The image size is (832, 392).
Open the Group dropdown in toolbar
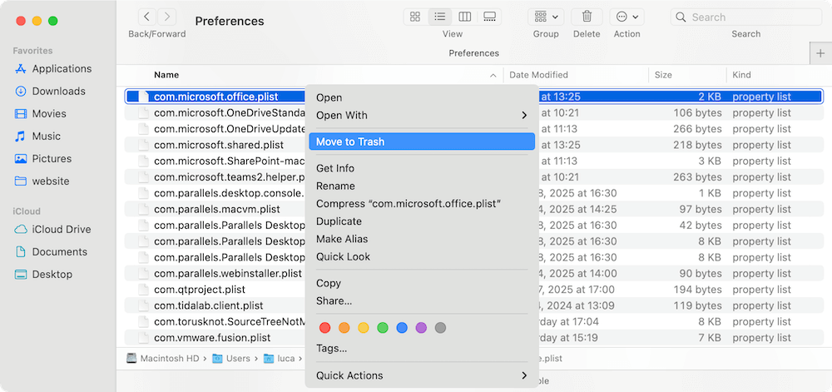pyautogui.click(x=546, y=17)
